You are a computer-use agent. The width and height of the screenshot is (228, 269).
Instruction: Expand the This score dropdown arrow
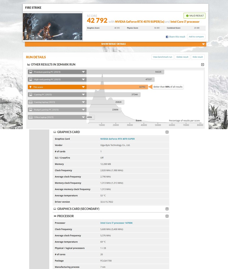[x=83, y=87]
